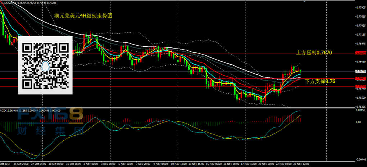Click the 上方压制0.7670 resistance label
This screenshot has width=367, height=167.
313,52
